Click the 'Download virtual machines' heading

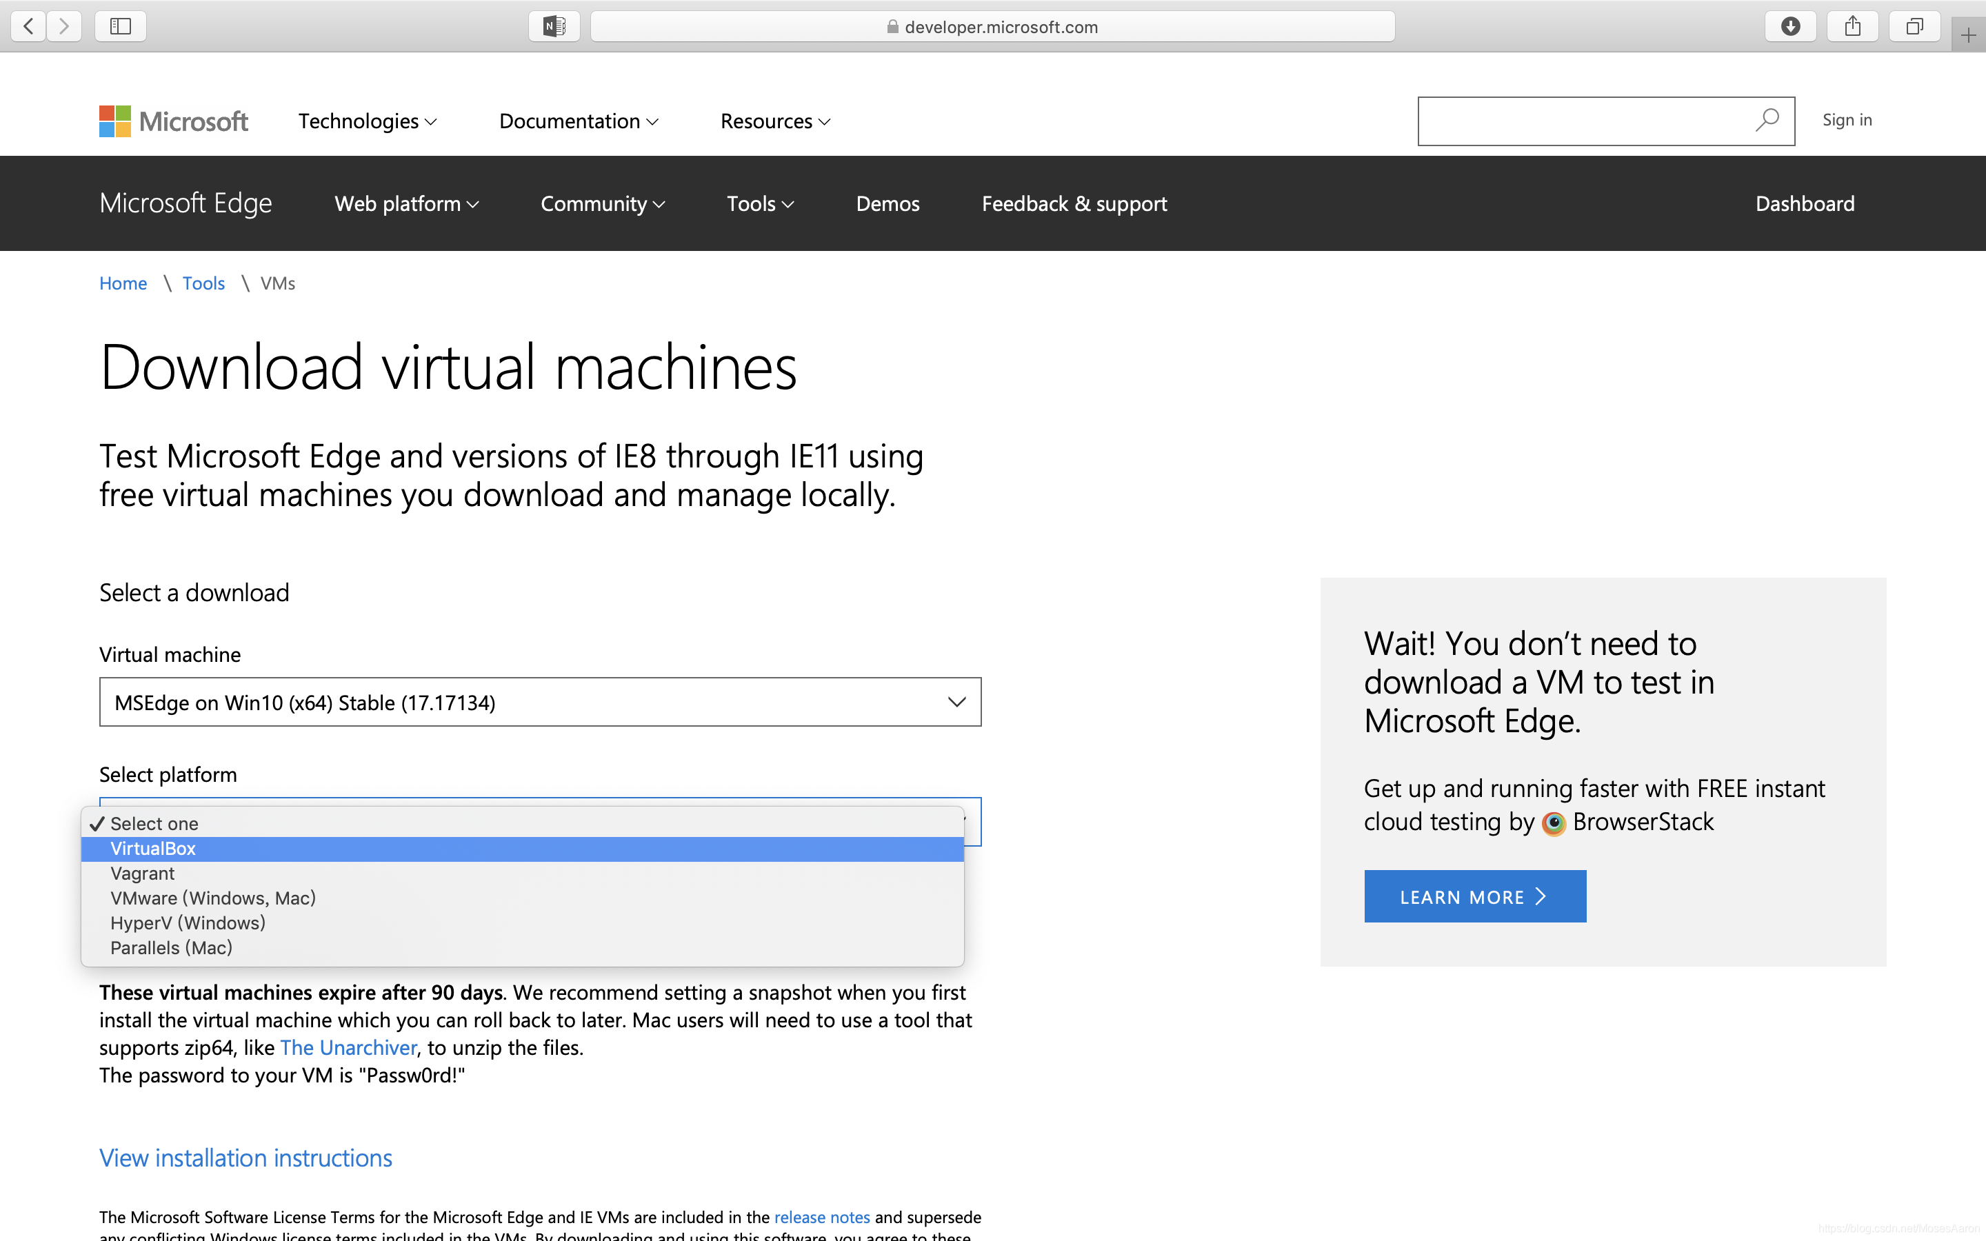pos(448,367)
